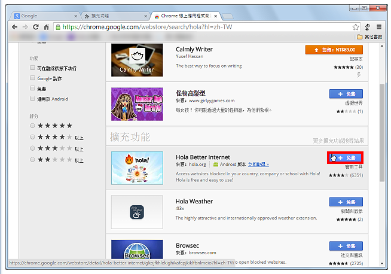Click Browsec's rating (2725)
The height and width of the screenshot is (274, 391).
[x=346, y=263]
